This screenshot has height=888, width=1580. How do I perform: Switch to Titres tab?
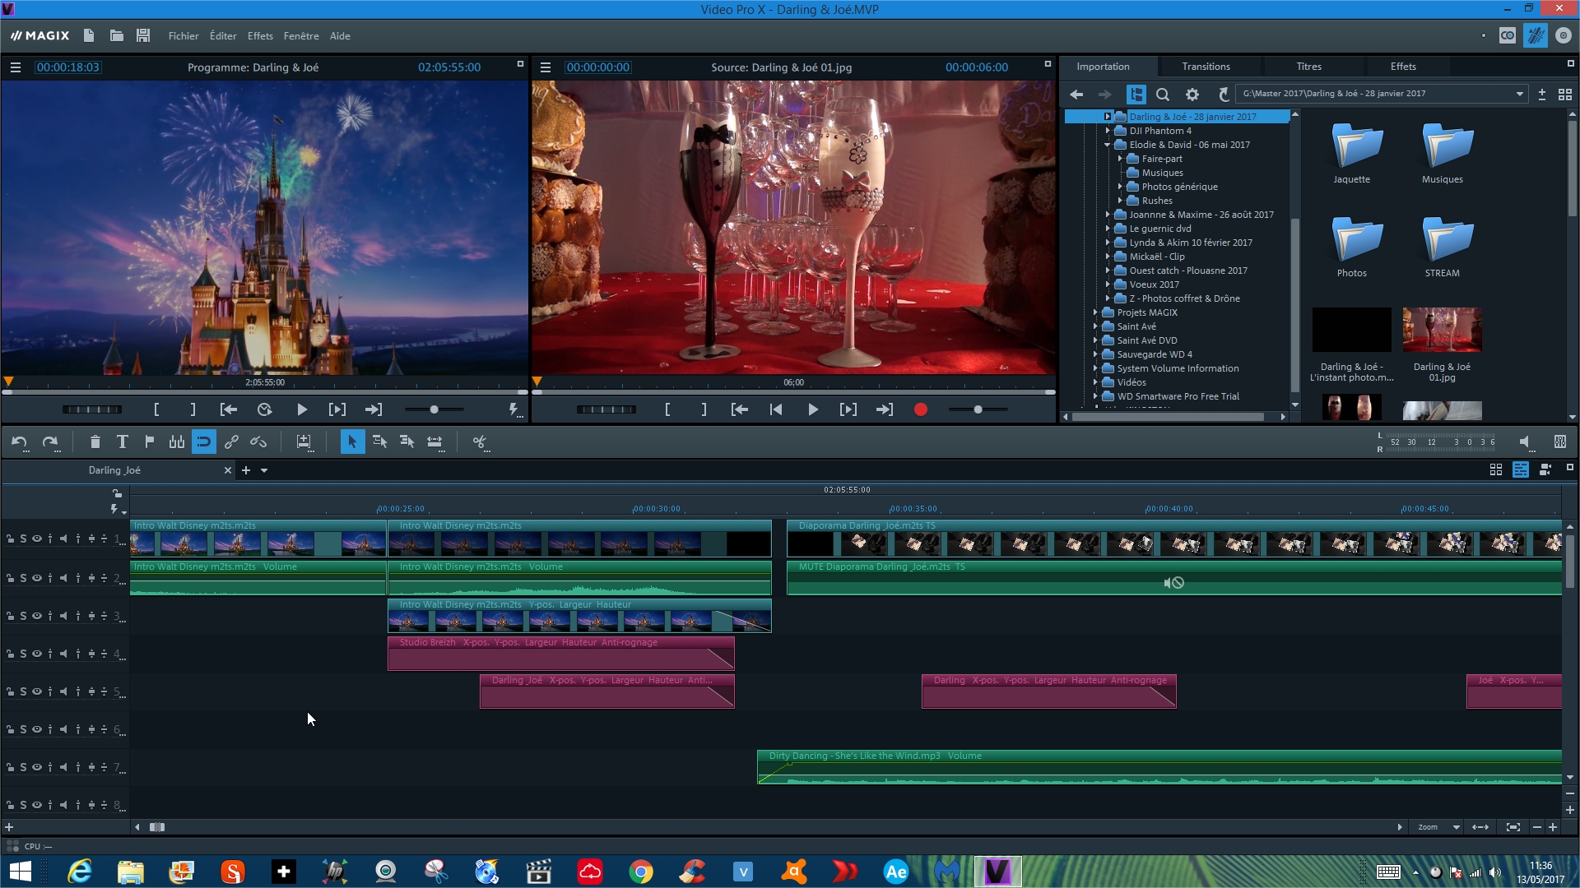[1308, 67]
